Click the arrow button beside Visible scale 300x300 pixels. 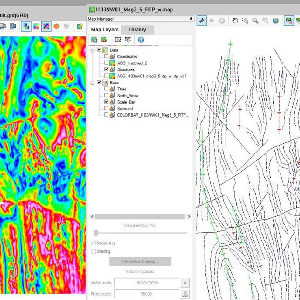[185, 283]
